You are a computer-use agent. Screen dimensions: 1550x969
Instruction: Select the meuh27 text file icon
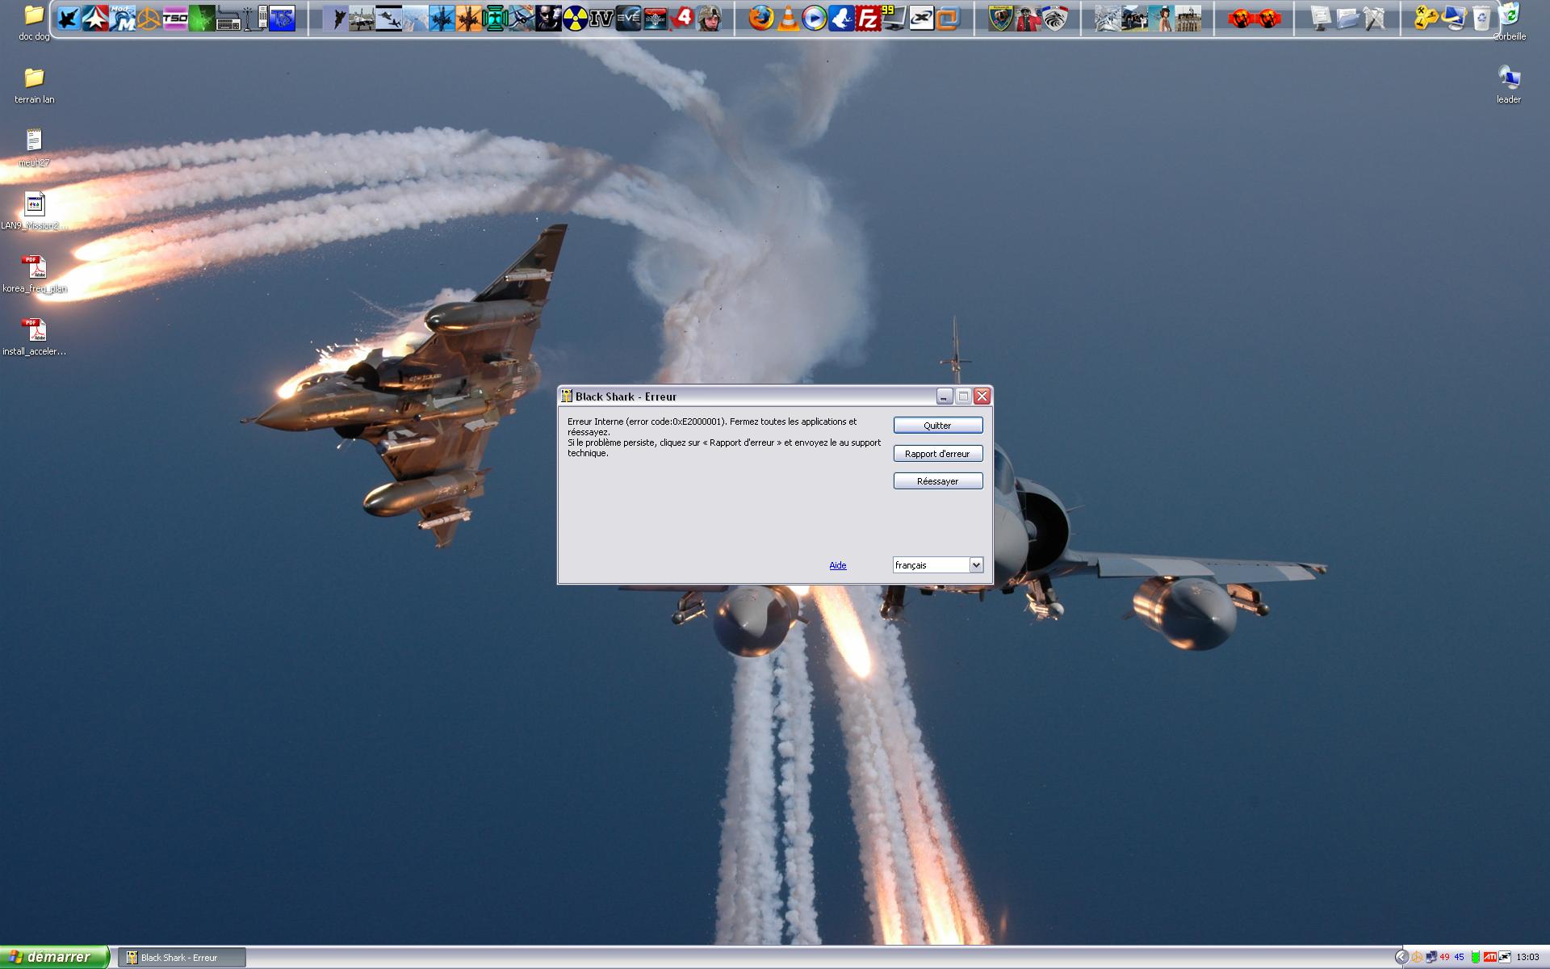34,148
